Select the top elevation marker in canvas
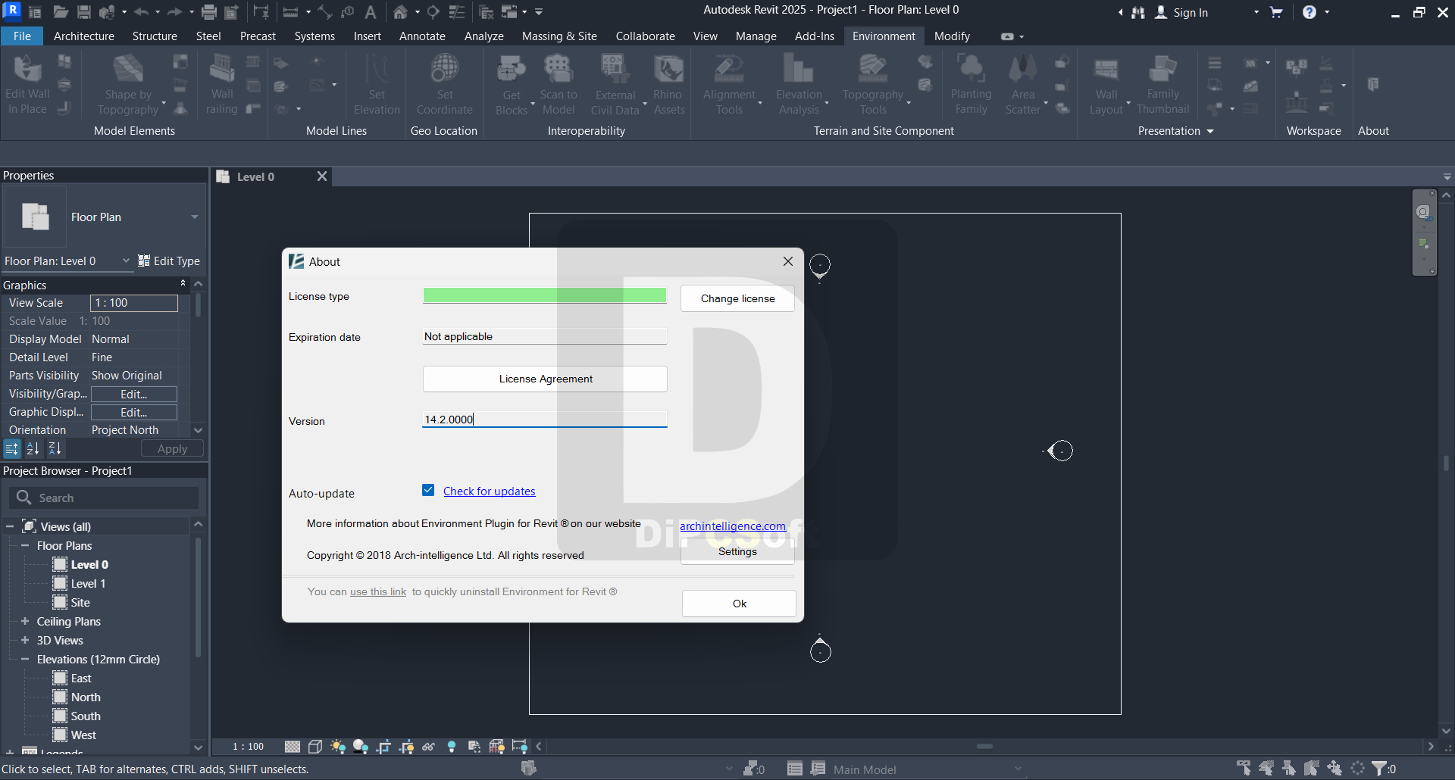 [820, 267]
